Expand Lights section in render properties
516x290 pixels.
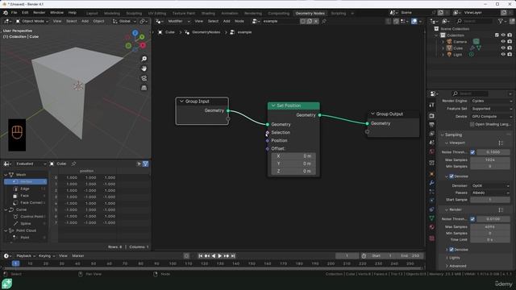pos(455,258)
